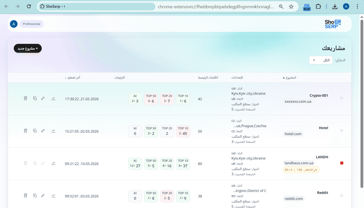The image size is (364, 208).
Task: Click the hotel.com domain tag
Action: pos(293,134)
